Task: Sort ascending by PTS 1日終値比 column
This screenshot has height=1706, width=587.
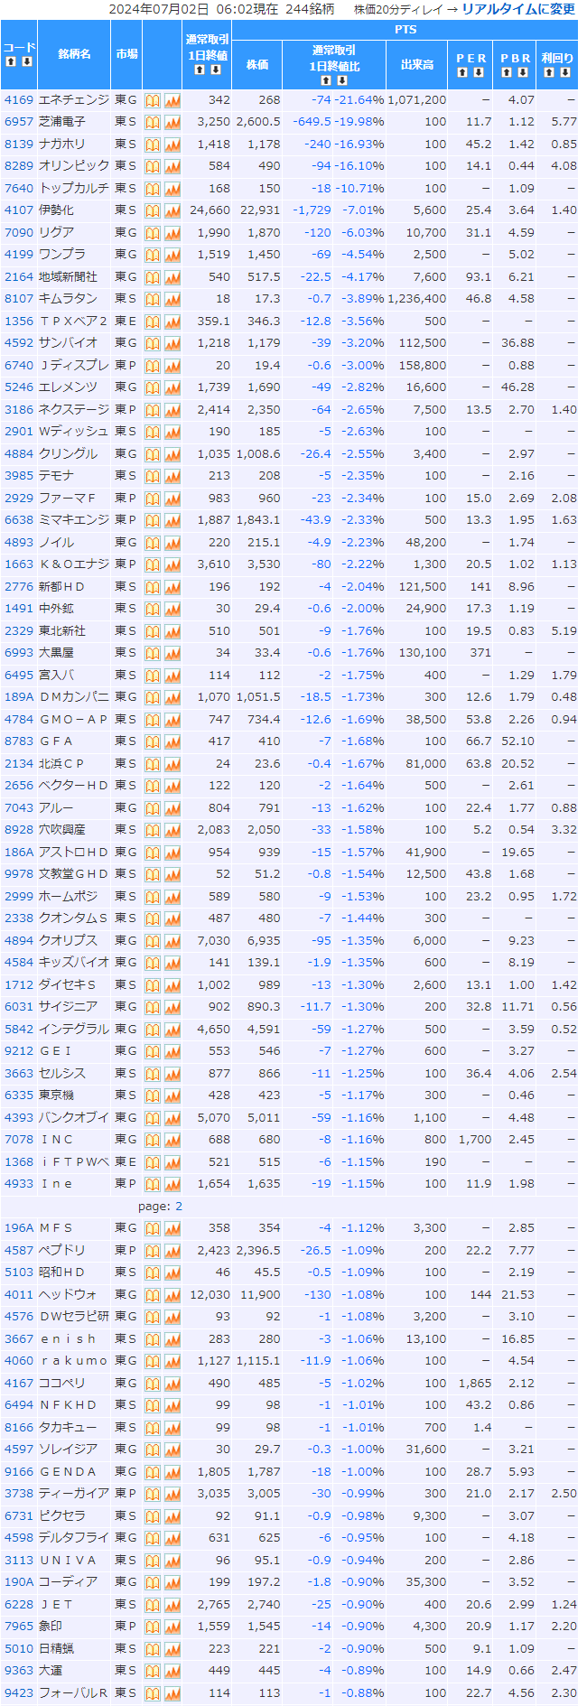Action: 326,80
